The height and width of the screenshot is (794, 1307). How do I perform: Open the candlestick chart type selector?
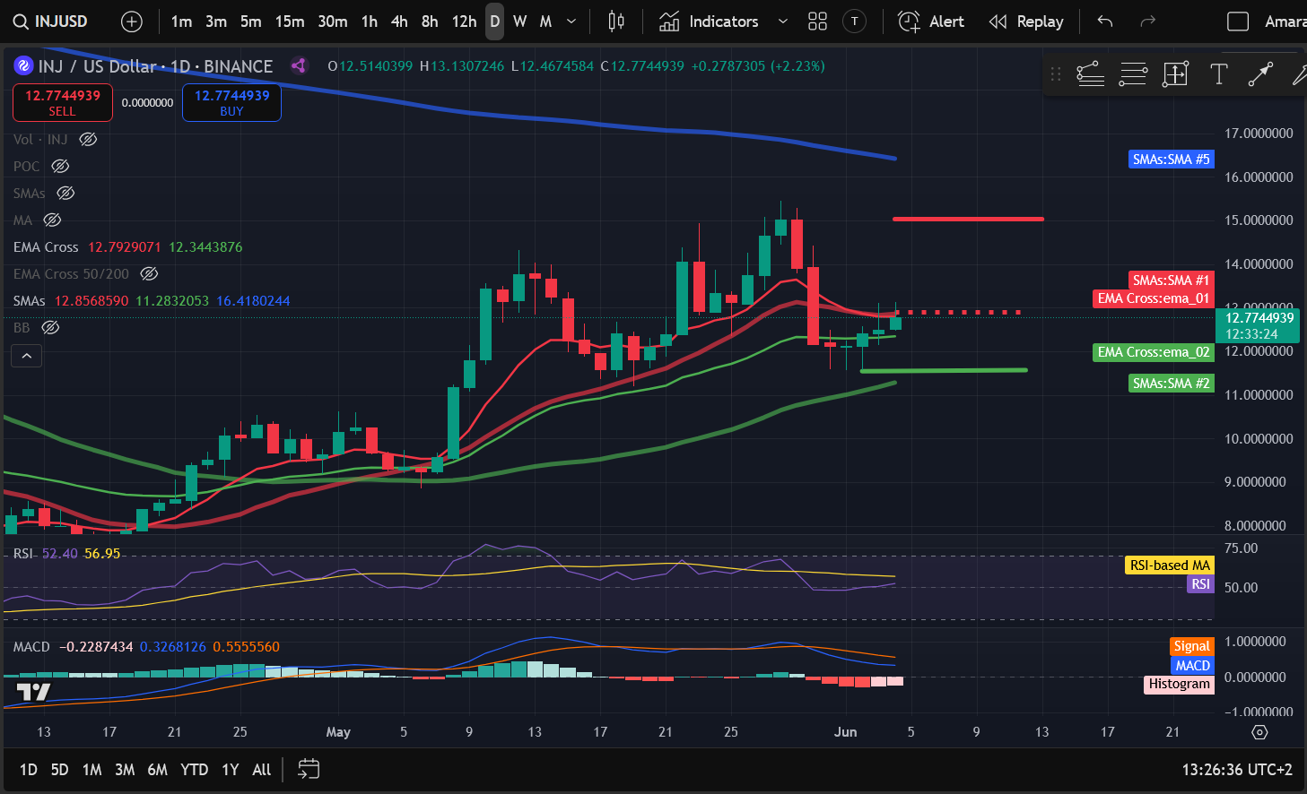[616, 22]
